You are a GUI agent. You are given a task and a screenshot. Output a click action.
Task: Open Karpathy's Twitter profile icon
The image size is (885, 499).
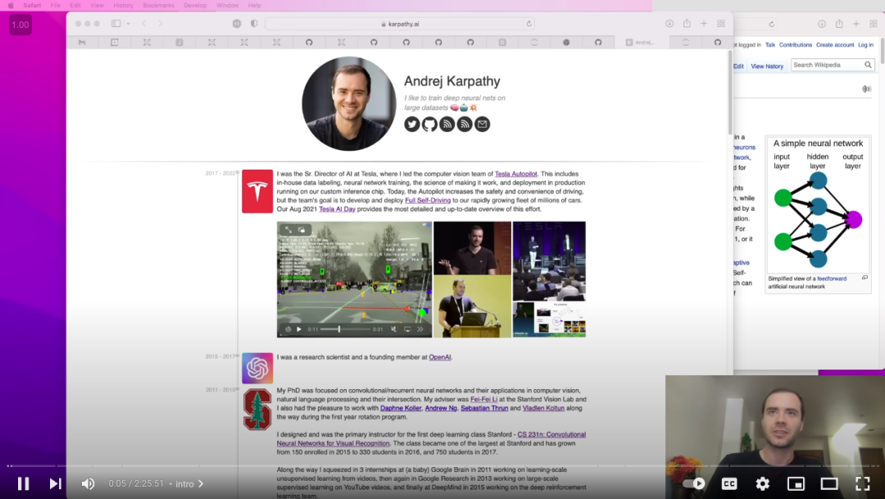(412, 125)
